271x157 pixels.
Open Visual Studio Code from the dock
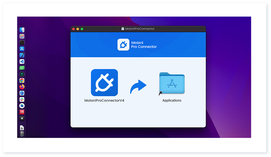point(22,62)
